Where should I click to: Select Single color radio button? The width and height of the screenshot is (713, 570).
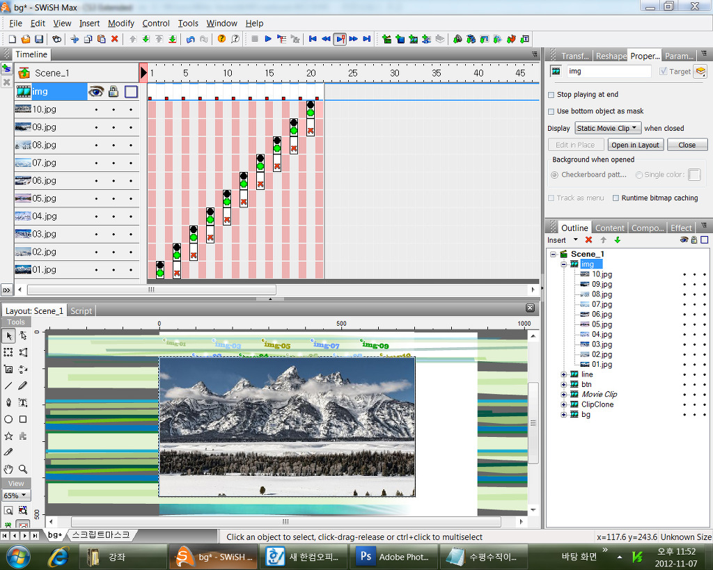639,175
